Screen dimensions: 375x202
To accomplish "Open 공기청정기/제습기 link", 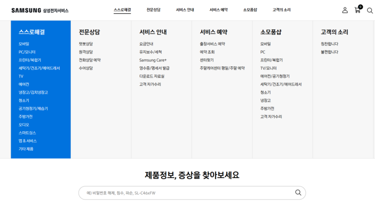I will [33, 108].
